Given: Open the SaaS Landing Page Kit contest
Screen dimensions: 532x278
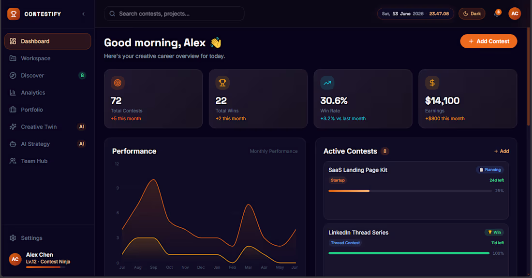Looking at the screenshot, I should pos(416,190).
